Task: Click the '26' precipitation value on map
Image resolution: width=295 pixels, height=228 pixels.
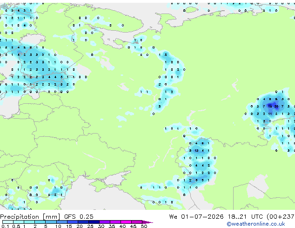Action: click(x=276, y=107)
